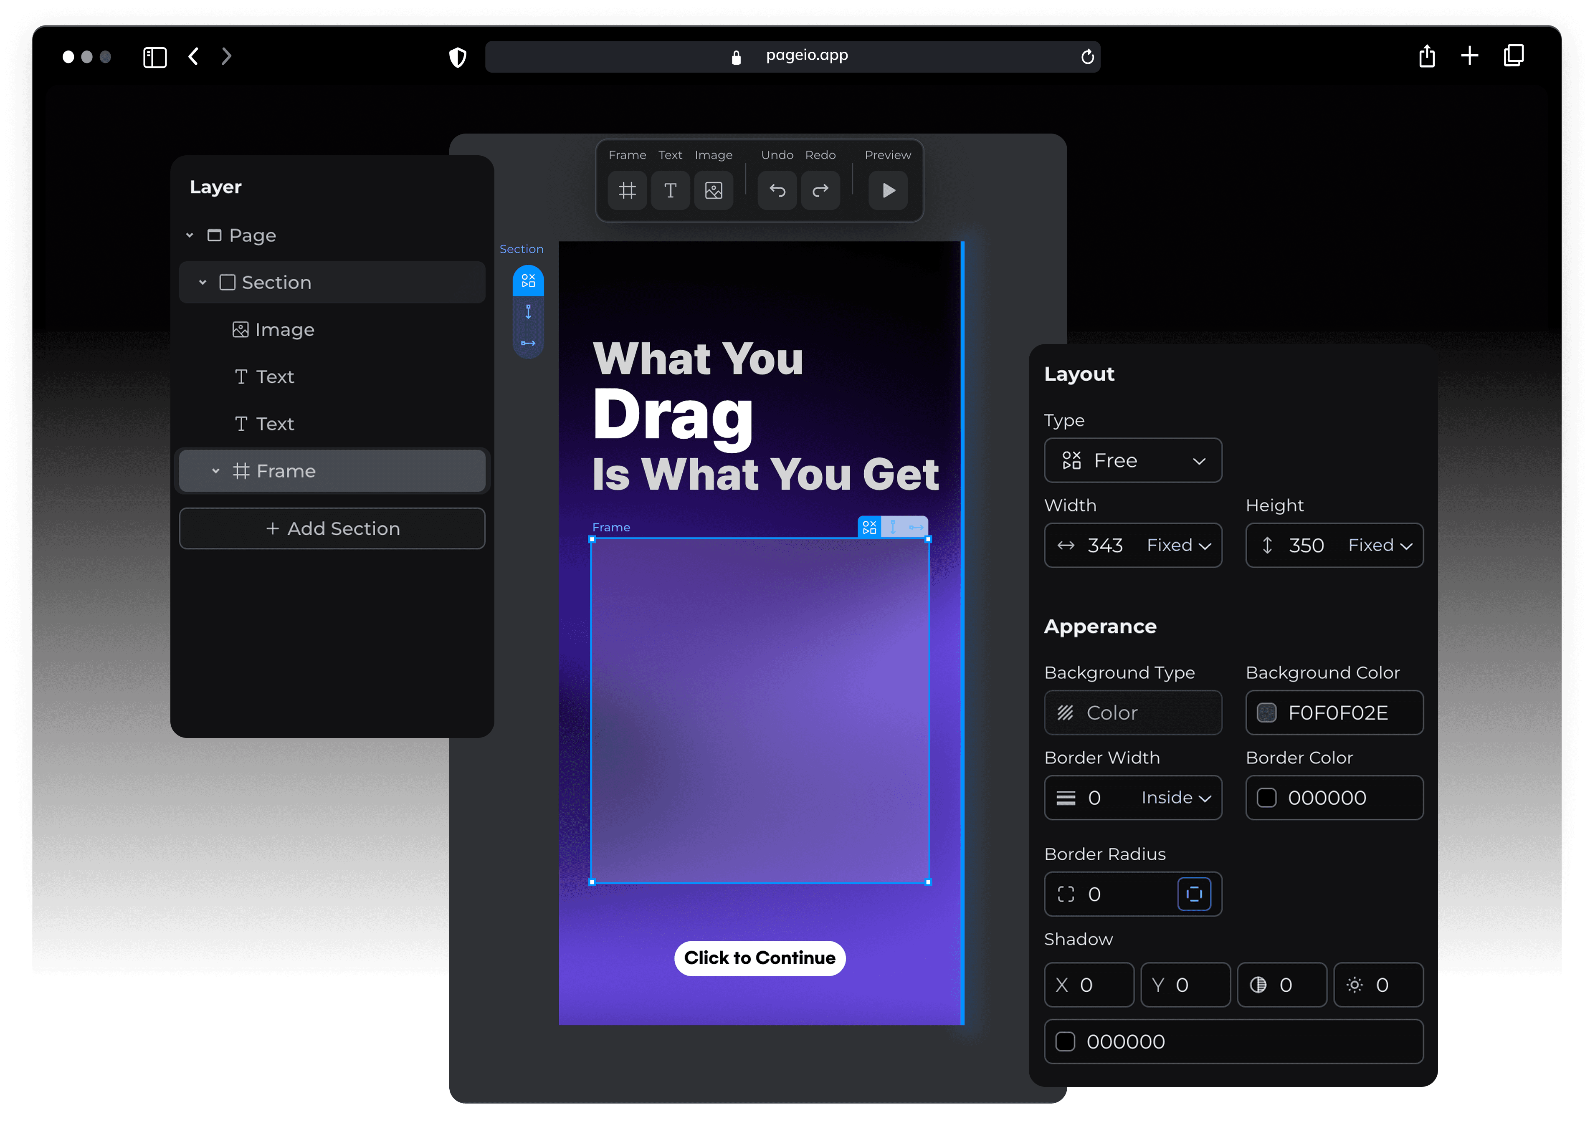This screenshot has height=1147, width=1585.
Task: Select the first Text layer
Action: (332, 376)
